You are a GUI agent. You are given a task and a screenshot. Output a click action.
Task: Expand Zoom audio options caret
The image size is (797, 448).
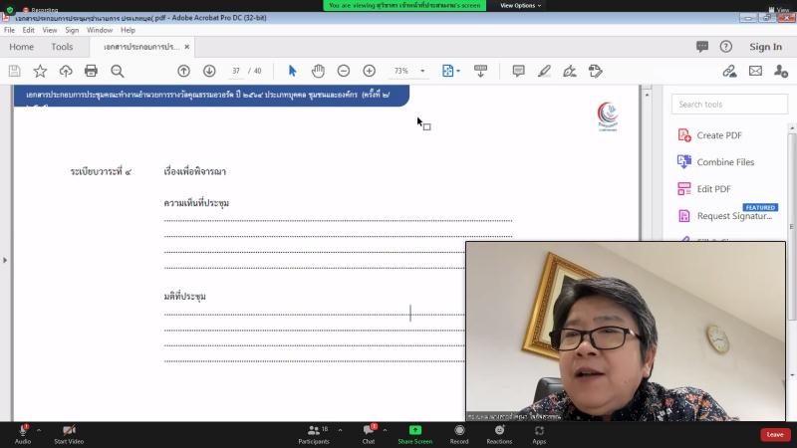click(39, 431)
